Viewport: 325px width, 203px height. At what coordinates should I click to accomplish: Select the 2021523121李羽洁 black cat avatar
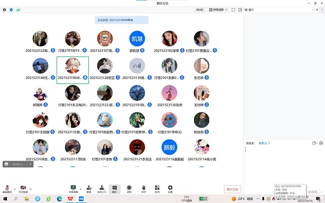click(137, 148)
